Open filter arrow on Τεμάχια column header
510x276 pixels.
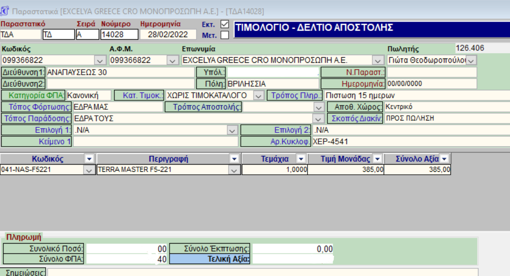(301, 159)
